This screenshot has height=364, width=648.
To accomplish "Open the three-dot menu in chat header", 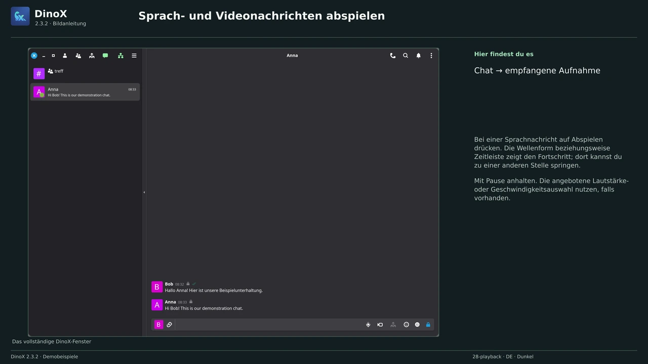I will [431, 56].
